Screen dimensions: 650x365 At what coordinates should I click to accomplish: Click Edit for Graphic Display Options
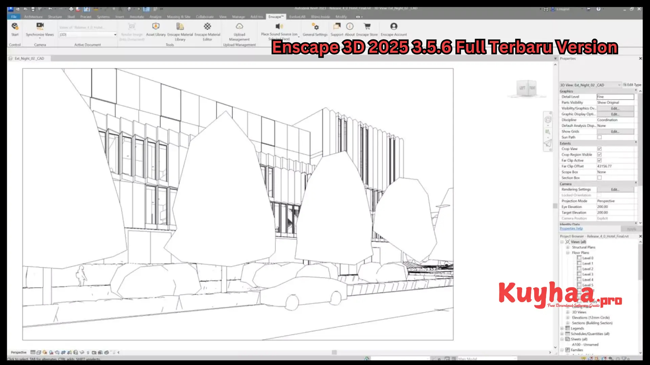click(615, 114)
